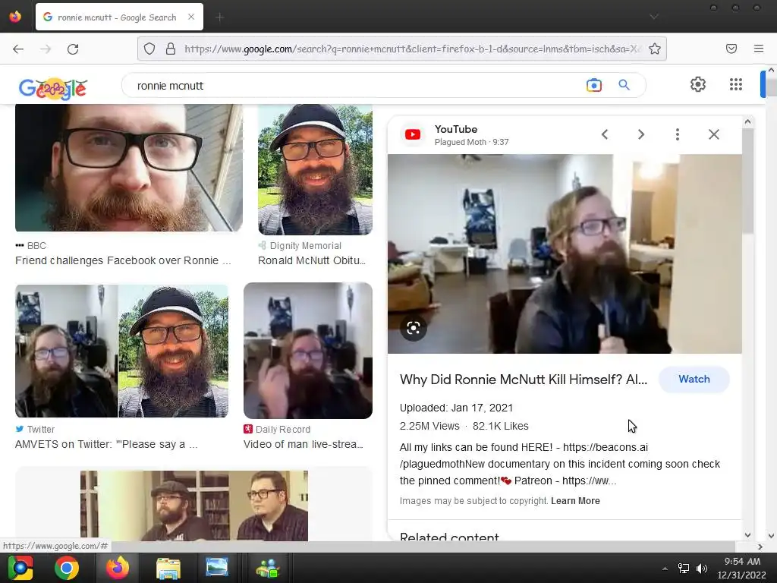Screen dimensions: 777x583
Task: Open the volume speaker tray icon
Action: (701, 569)
